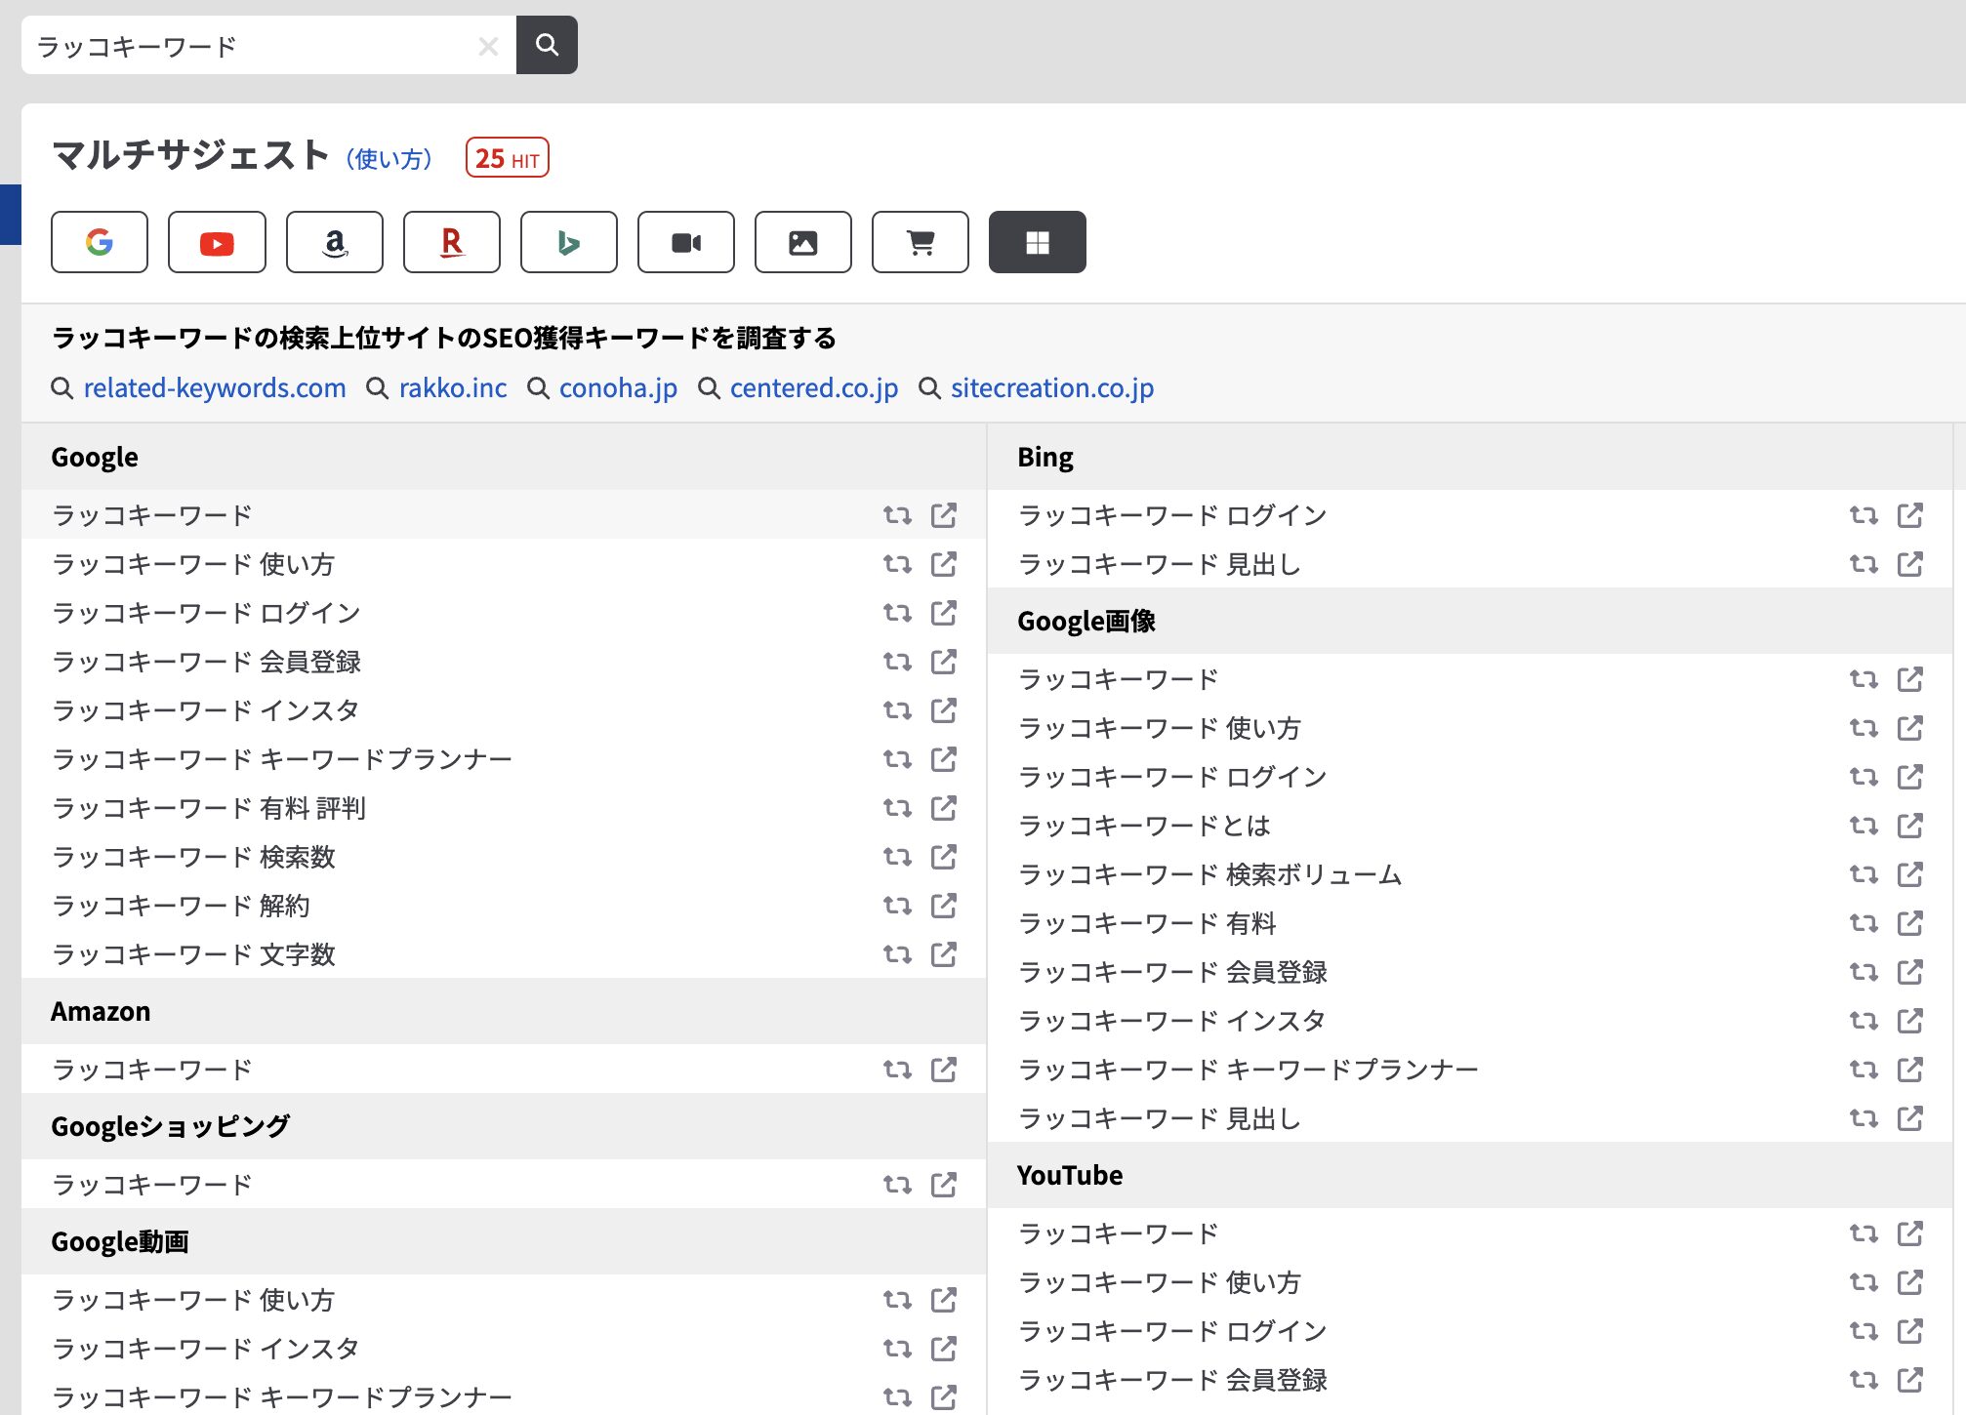Click the shopping search icon
The height and width of the screenshot is (1415, 1966).
[921, 241]
